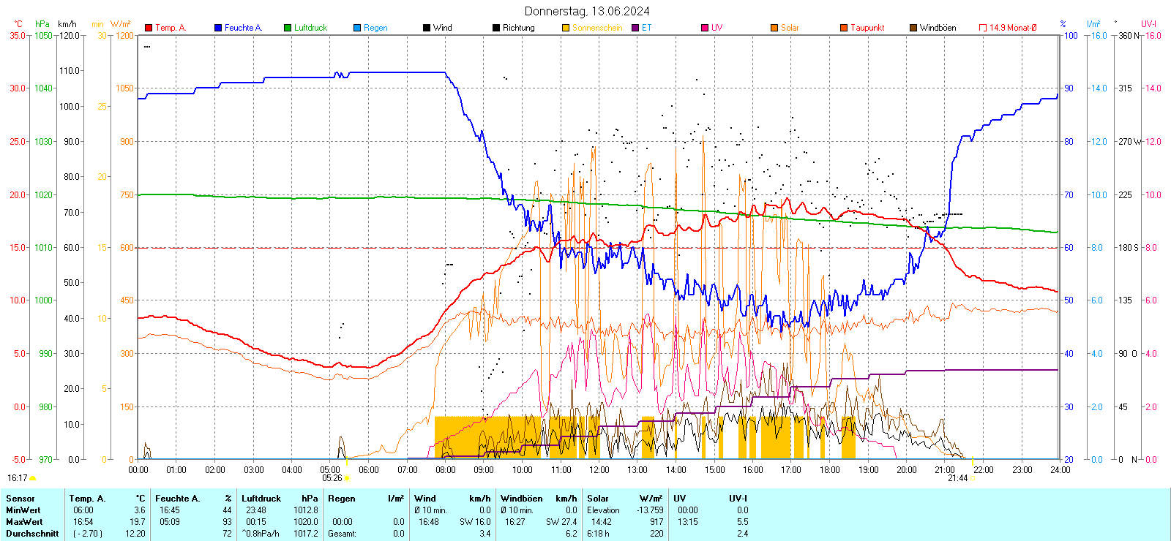Click the blue Feuchte A. legend square
This screenshot has height=541, width=1171.
[218, 28]
